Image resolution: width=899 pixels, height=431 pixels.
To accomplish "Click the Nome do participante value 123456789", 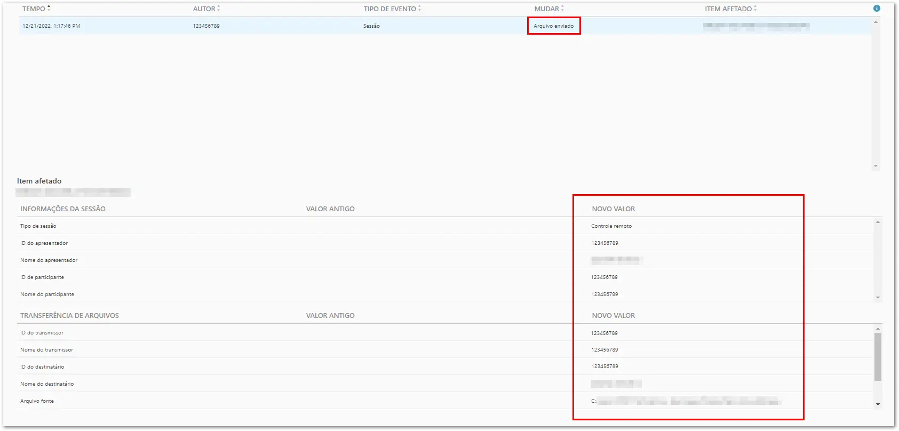I will pyautogui.click(x=604, y=294).
